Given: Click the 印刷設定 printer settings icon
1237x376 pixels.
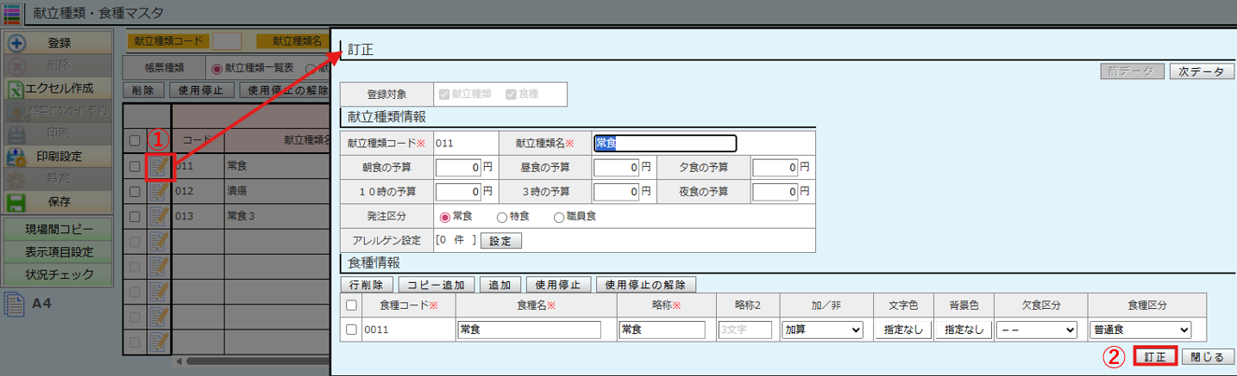Looking at the screenshot, I should pos(17,157).
